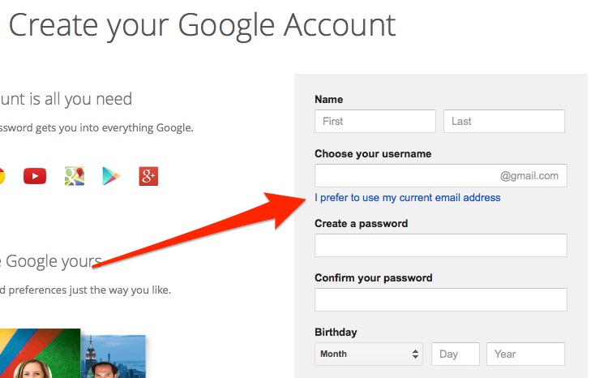The height and width of the screenshot is (378, 608).
Task: Open the Month birthday dropdown
Action: [369, 354]
